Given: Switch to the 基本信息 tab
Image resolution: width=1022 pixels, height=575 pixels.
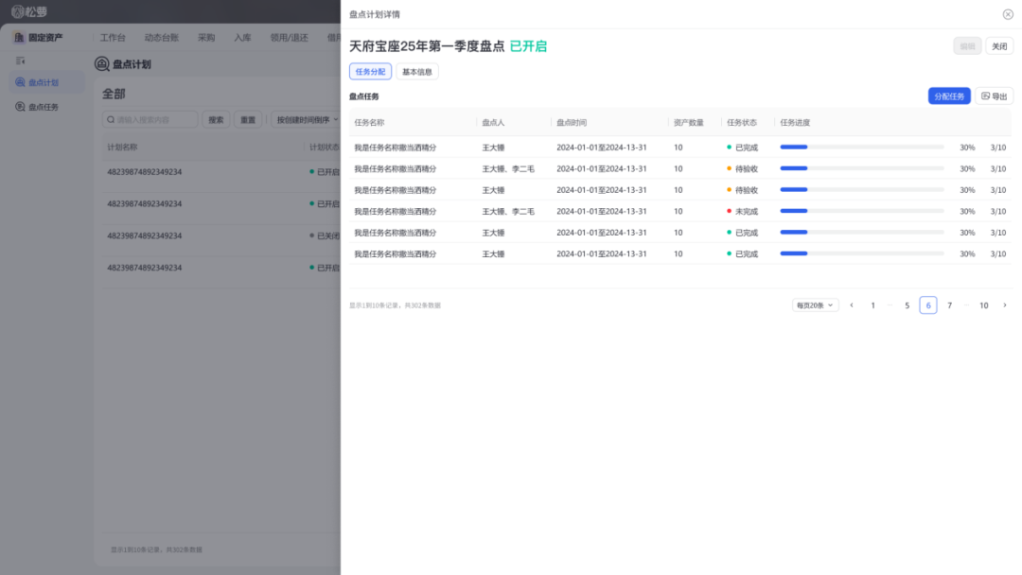Looking at the screenshot, I should [416, 72].
